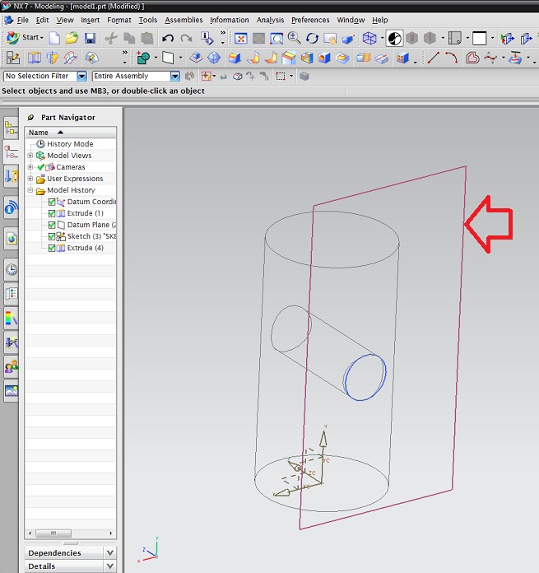Image resolution: width=539 pixels, height=573 pixels.
Task: Toggle the Part Navigator pin icon
Action: 30,117
